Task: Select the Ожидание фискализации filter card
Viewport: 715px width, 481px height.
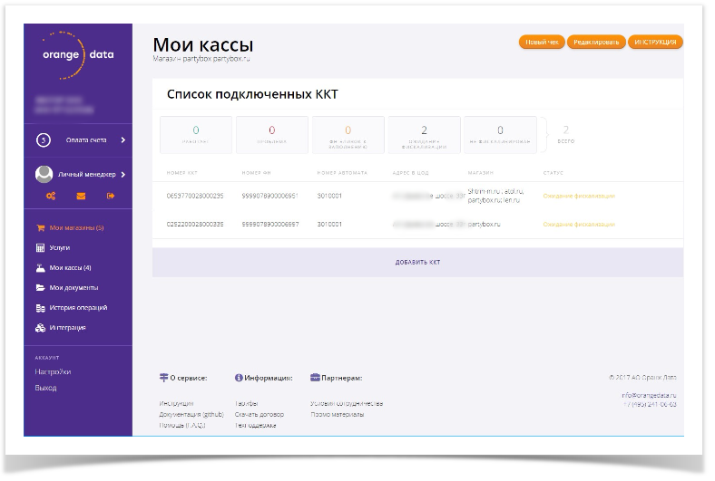Action: tap(424, 135)
